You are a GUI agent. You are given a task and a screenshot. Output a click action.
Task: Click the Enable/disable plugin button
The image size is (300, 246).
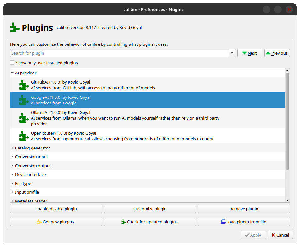pyautogui.click(x=56, y=209)
